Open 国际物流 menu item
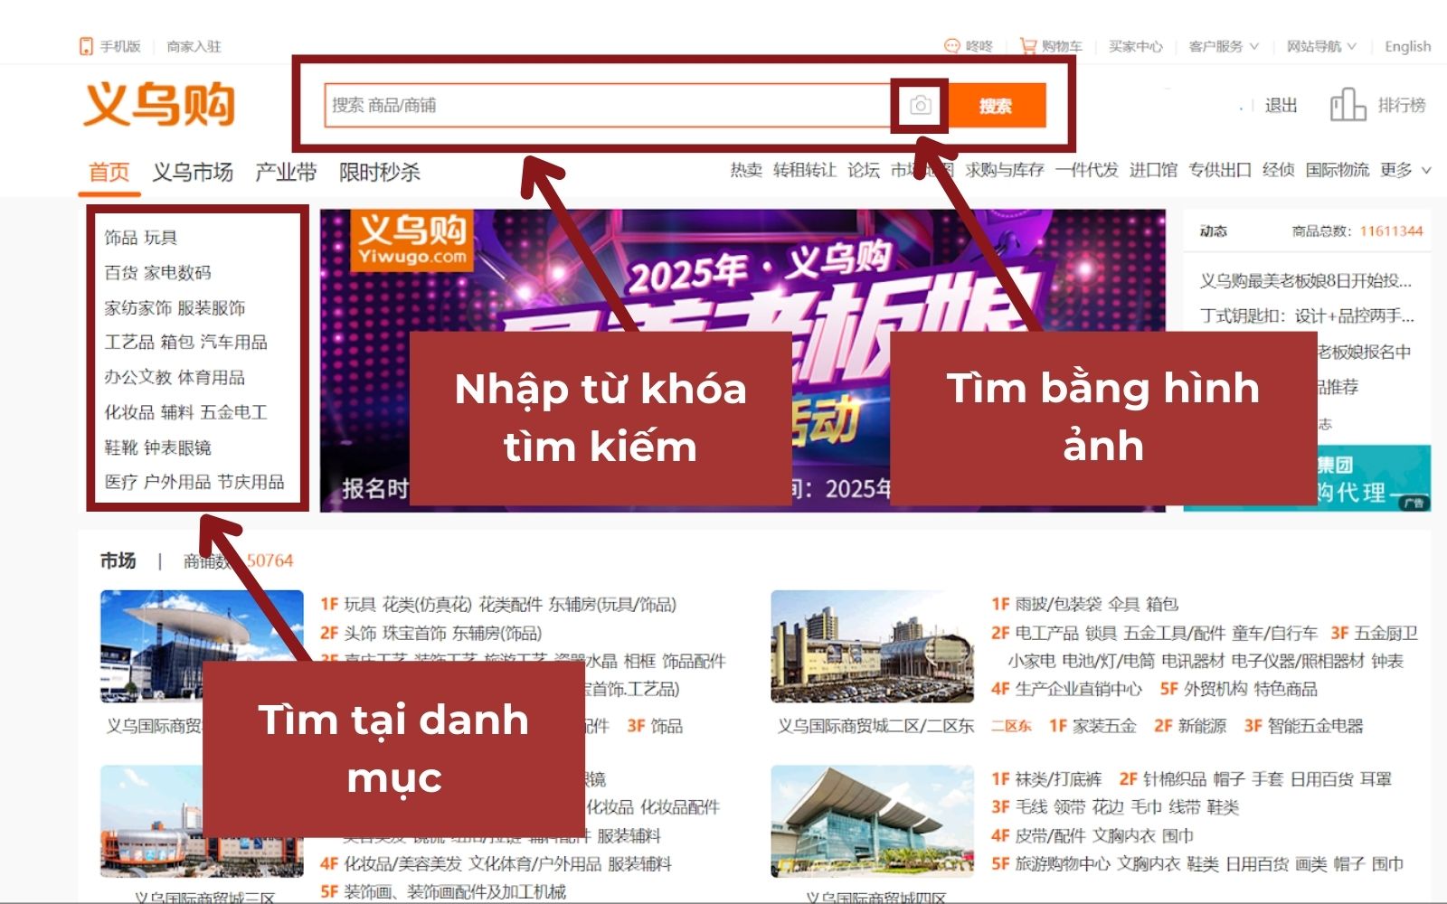Screen dimensions: 1447x904 (1338, 170)
